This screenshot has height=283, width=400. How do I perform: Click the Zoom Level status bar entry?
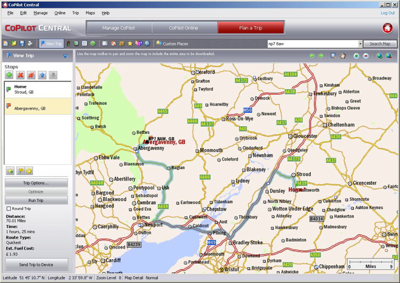pyautogui.click(x=108, y=278)
